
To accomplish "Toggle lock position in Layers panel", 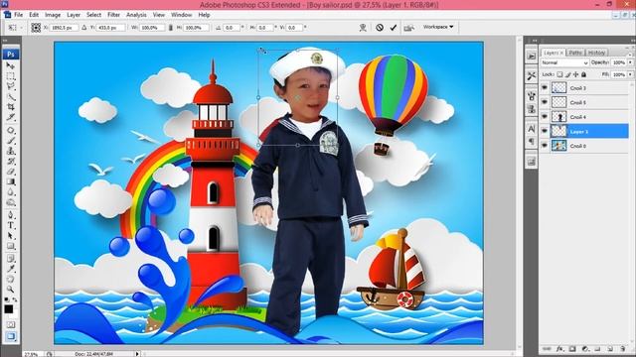I will [575, 74].
